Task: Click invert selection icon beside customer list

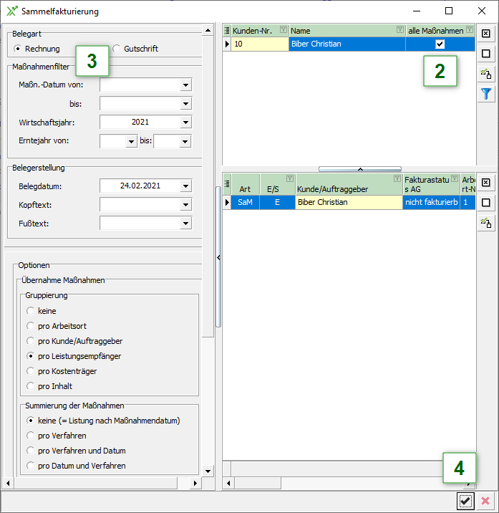Action: (486, 74)
